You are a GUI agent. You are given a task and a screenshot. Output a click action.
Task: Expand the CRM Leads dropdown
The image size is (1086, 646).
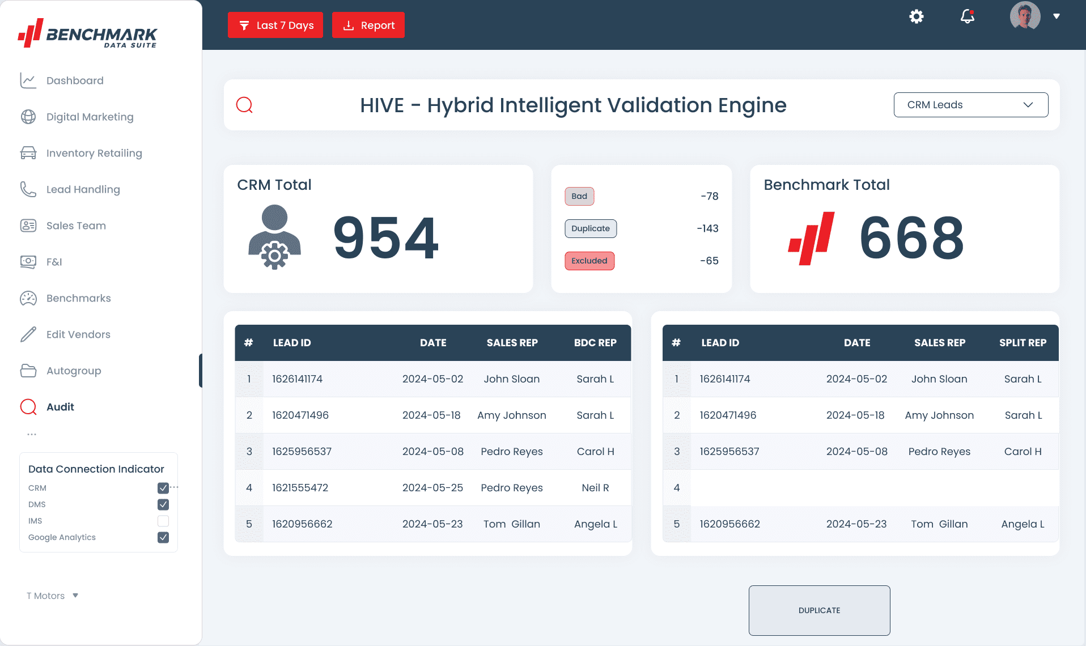970,105
